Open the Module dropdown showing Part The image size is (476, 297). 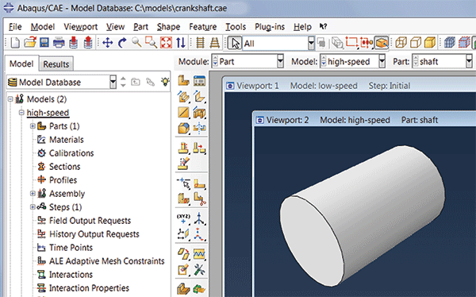pos(248,61)
